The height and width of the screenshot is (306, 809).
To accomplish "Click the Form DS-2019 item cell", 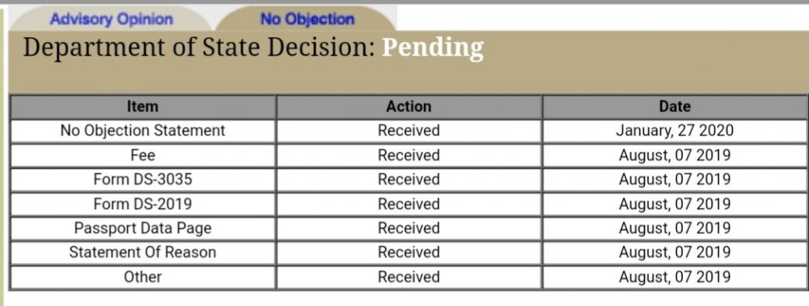I will 143,204.
